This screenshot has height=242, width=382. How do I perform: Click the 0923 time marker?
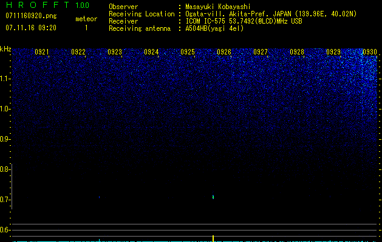115,52
